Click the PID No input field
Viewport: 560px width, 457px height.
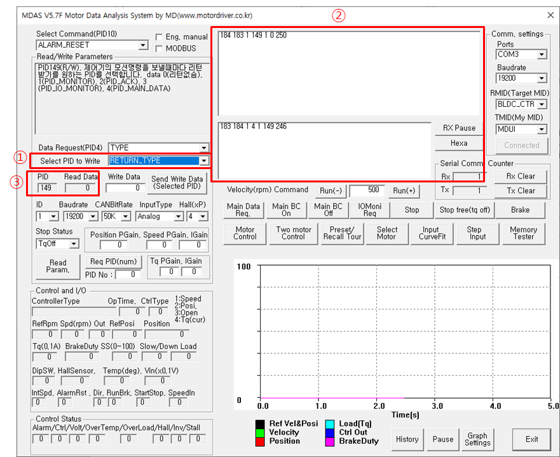[x=128, y=275]
